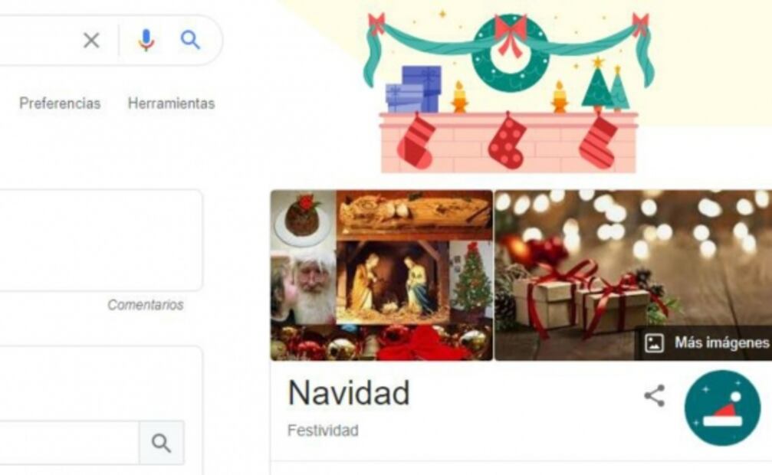772x475 pixels.
Task: Start voice search with microphone icon
Action: pos(146,41)
